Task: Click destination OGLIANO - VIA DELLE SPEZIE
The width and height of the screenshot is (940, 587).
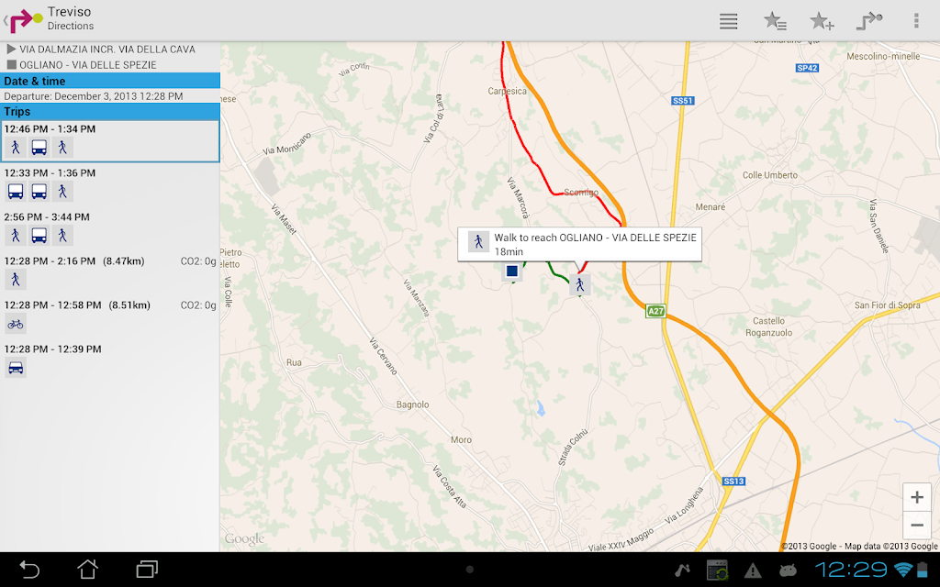Action: point(87,65)
